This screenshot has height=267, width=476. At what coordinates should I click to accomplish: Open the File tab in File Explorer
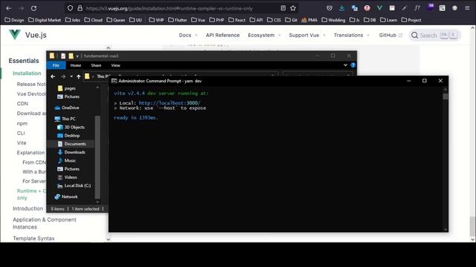point(56,65)
